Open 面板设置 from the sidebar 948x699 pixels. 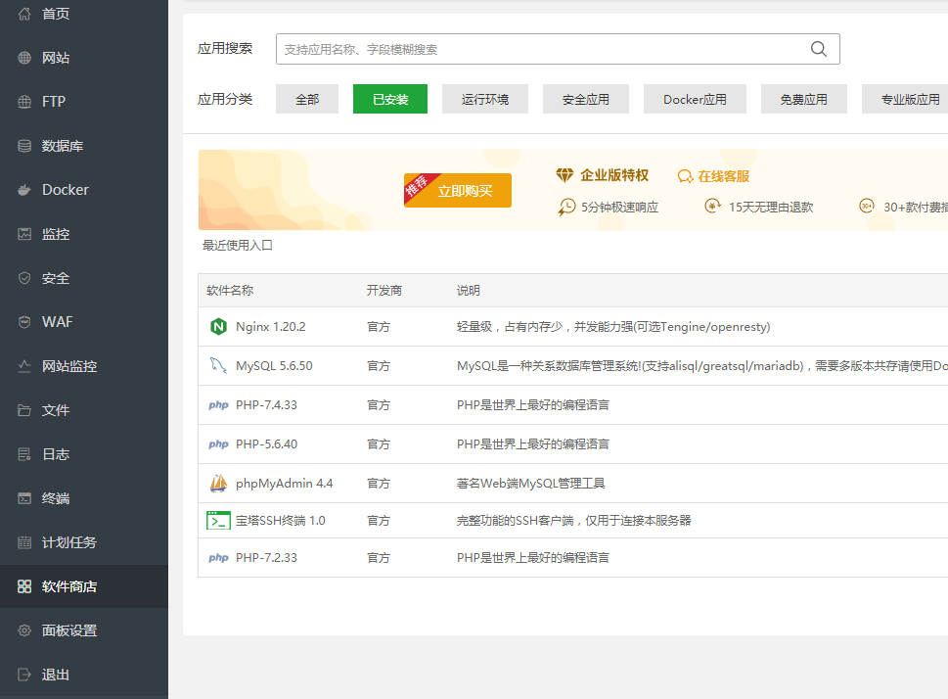coord(68,630)
